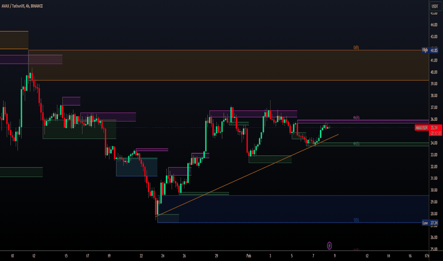Select the D(R) zone label

356,47
